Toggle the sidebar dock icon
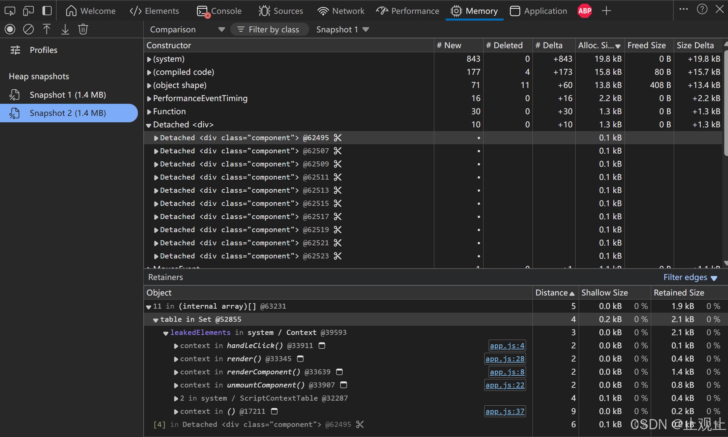Screen dimensions: 728x437 pyautogui.click(x=47, y=11)
